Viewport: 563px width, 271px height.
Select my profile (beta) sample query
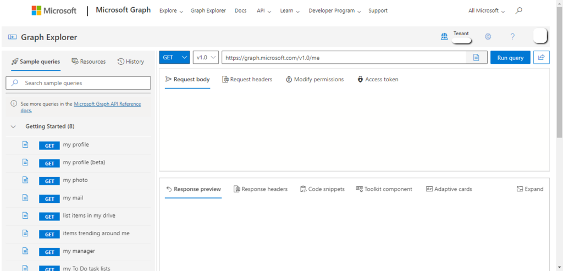[85, 163]
